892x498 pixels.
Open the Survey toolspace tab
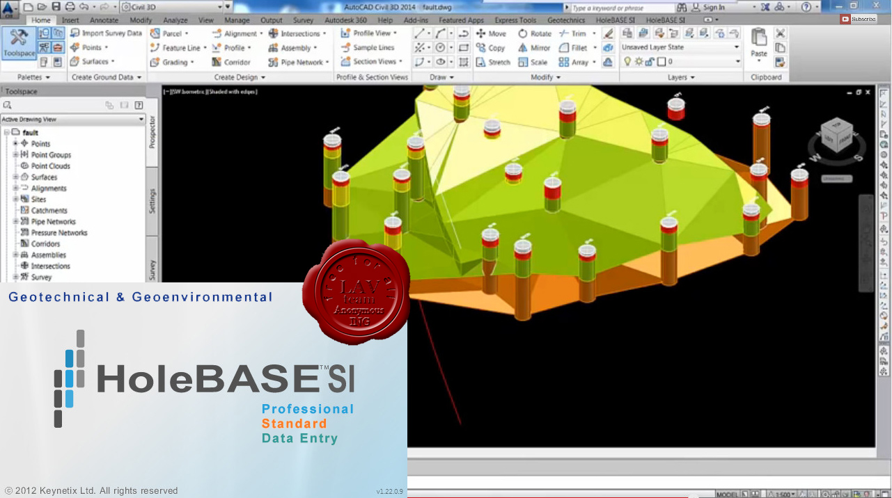pos(152,270)
